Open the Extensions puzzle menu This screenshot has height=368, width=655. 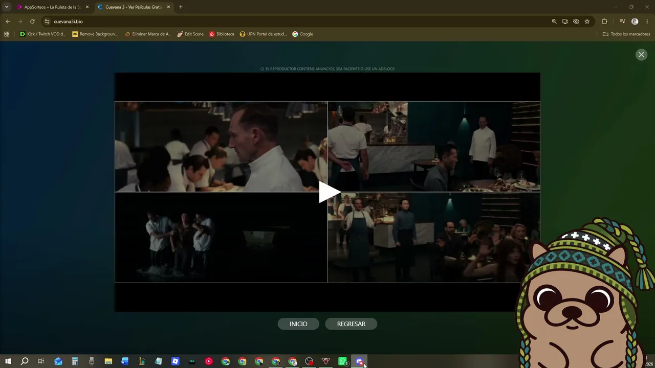click(x=604, y=21)
